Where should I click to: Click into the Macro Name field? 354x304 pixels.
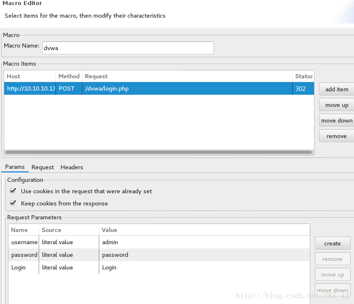[127, 48]
